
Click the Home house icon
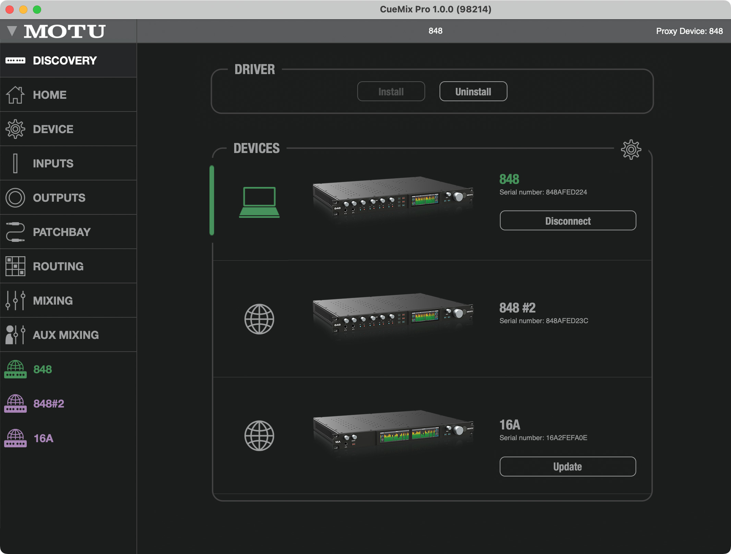[x=15, y=95]
